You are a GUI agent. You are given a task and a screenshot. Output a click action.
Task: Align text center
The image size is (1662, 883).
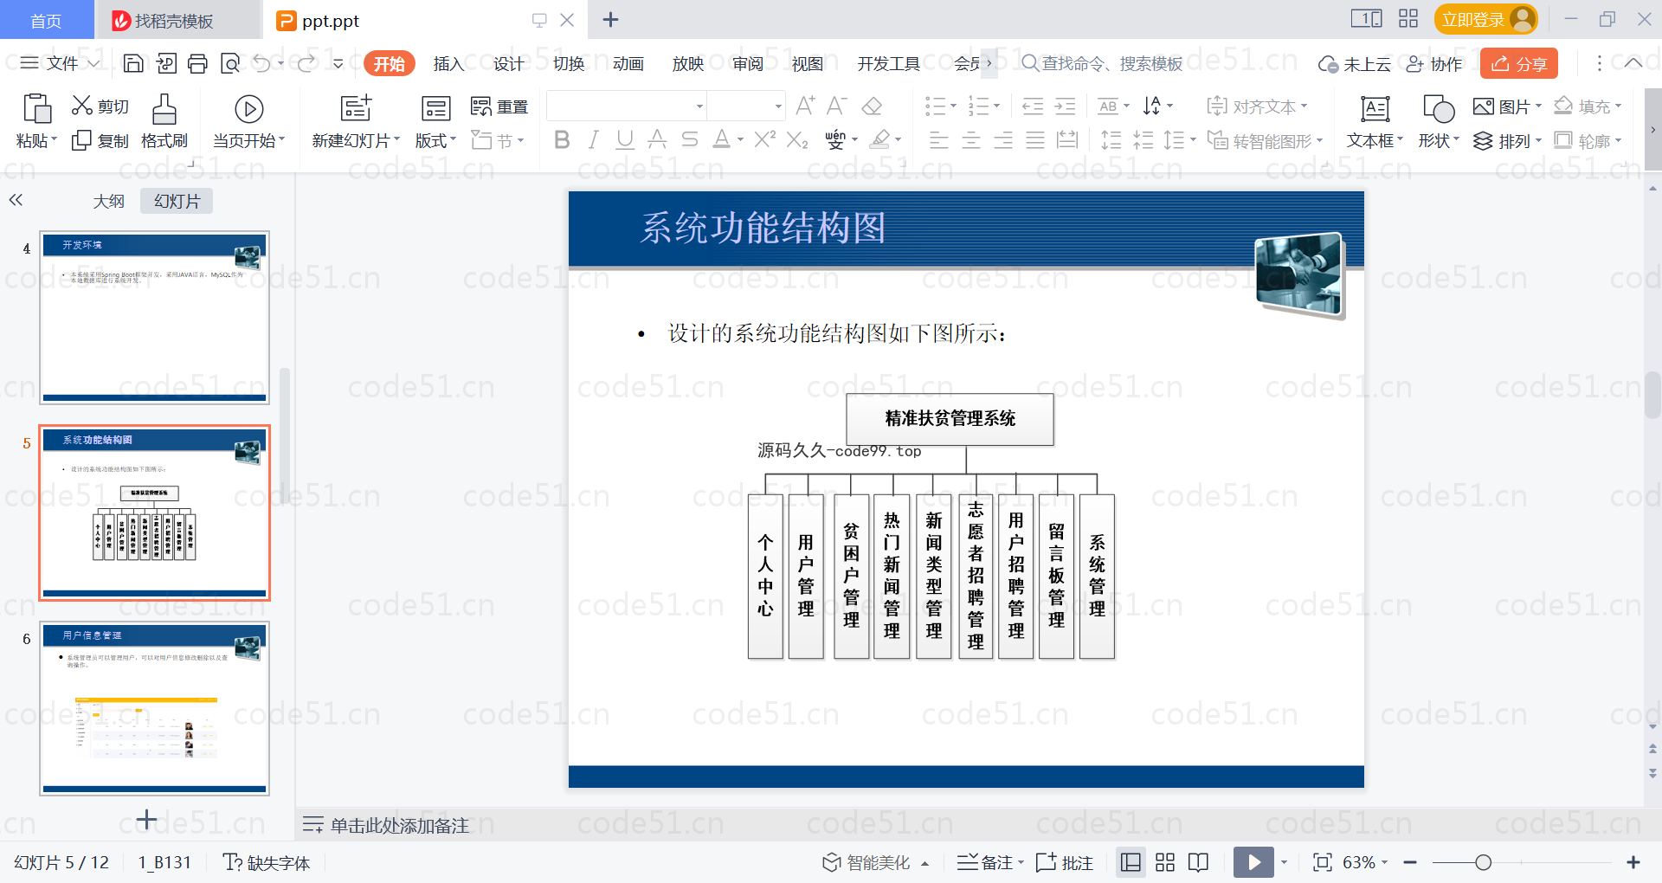[x=971, y=140]
